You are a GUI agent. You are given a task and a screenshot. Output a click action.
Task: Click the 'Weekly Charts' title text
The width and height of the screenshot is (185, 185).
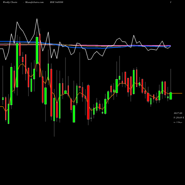tap(10, 2)
